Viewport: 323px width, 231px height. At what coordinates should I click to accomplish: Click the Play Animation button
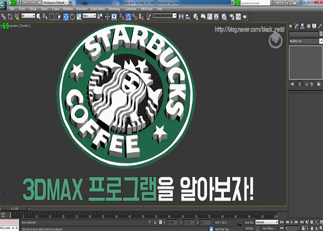point(292,222)
